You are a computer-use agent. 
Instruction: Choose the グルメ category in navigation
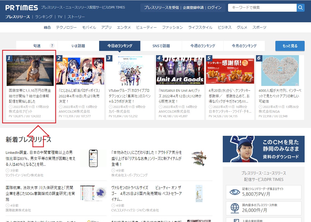(242, 27)
